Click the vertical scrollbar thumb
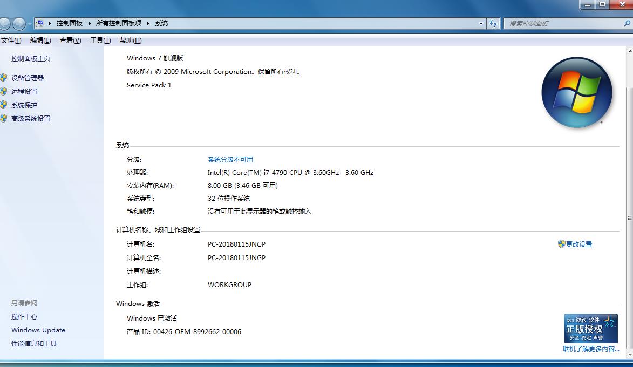This screenshot has width=633, height=367. coord(630,218)
